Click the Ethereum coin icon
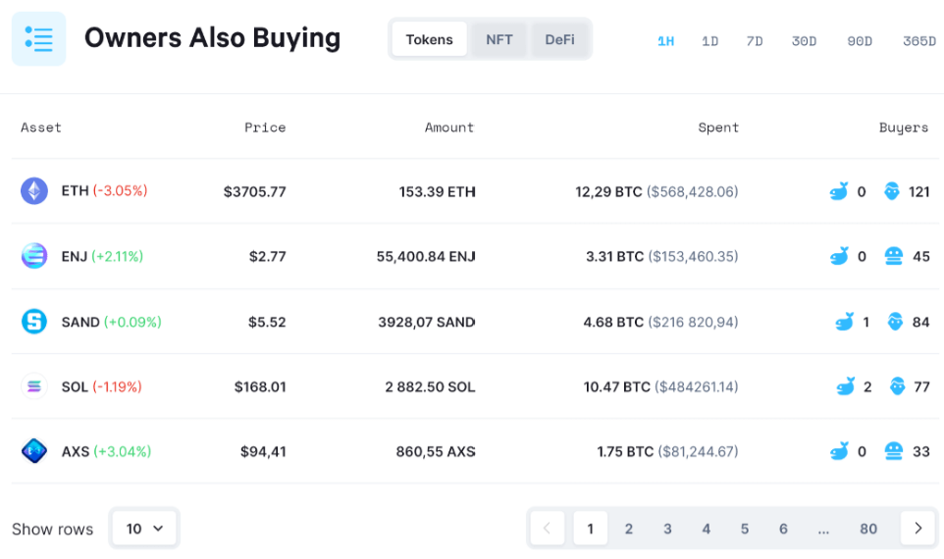Screen dimensions: 944x559 [34, 191]
